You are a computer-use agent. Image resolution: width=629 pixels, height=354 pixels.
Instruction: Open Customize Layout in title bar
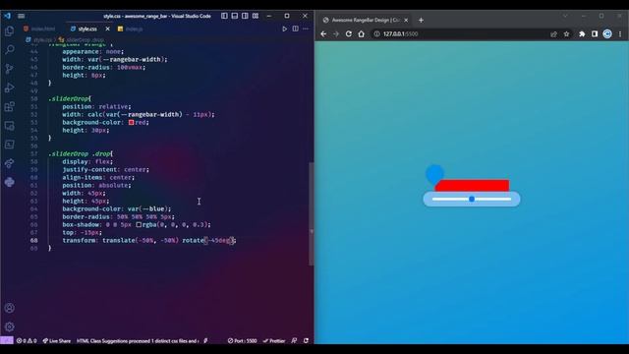pos(256,16)
